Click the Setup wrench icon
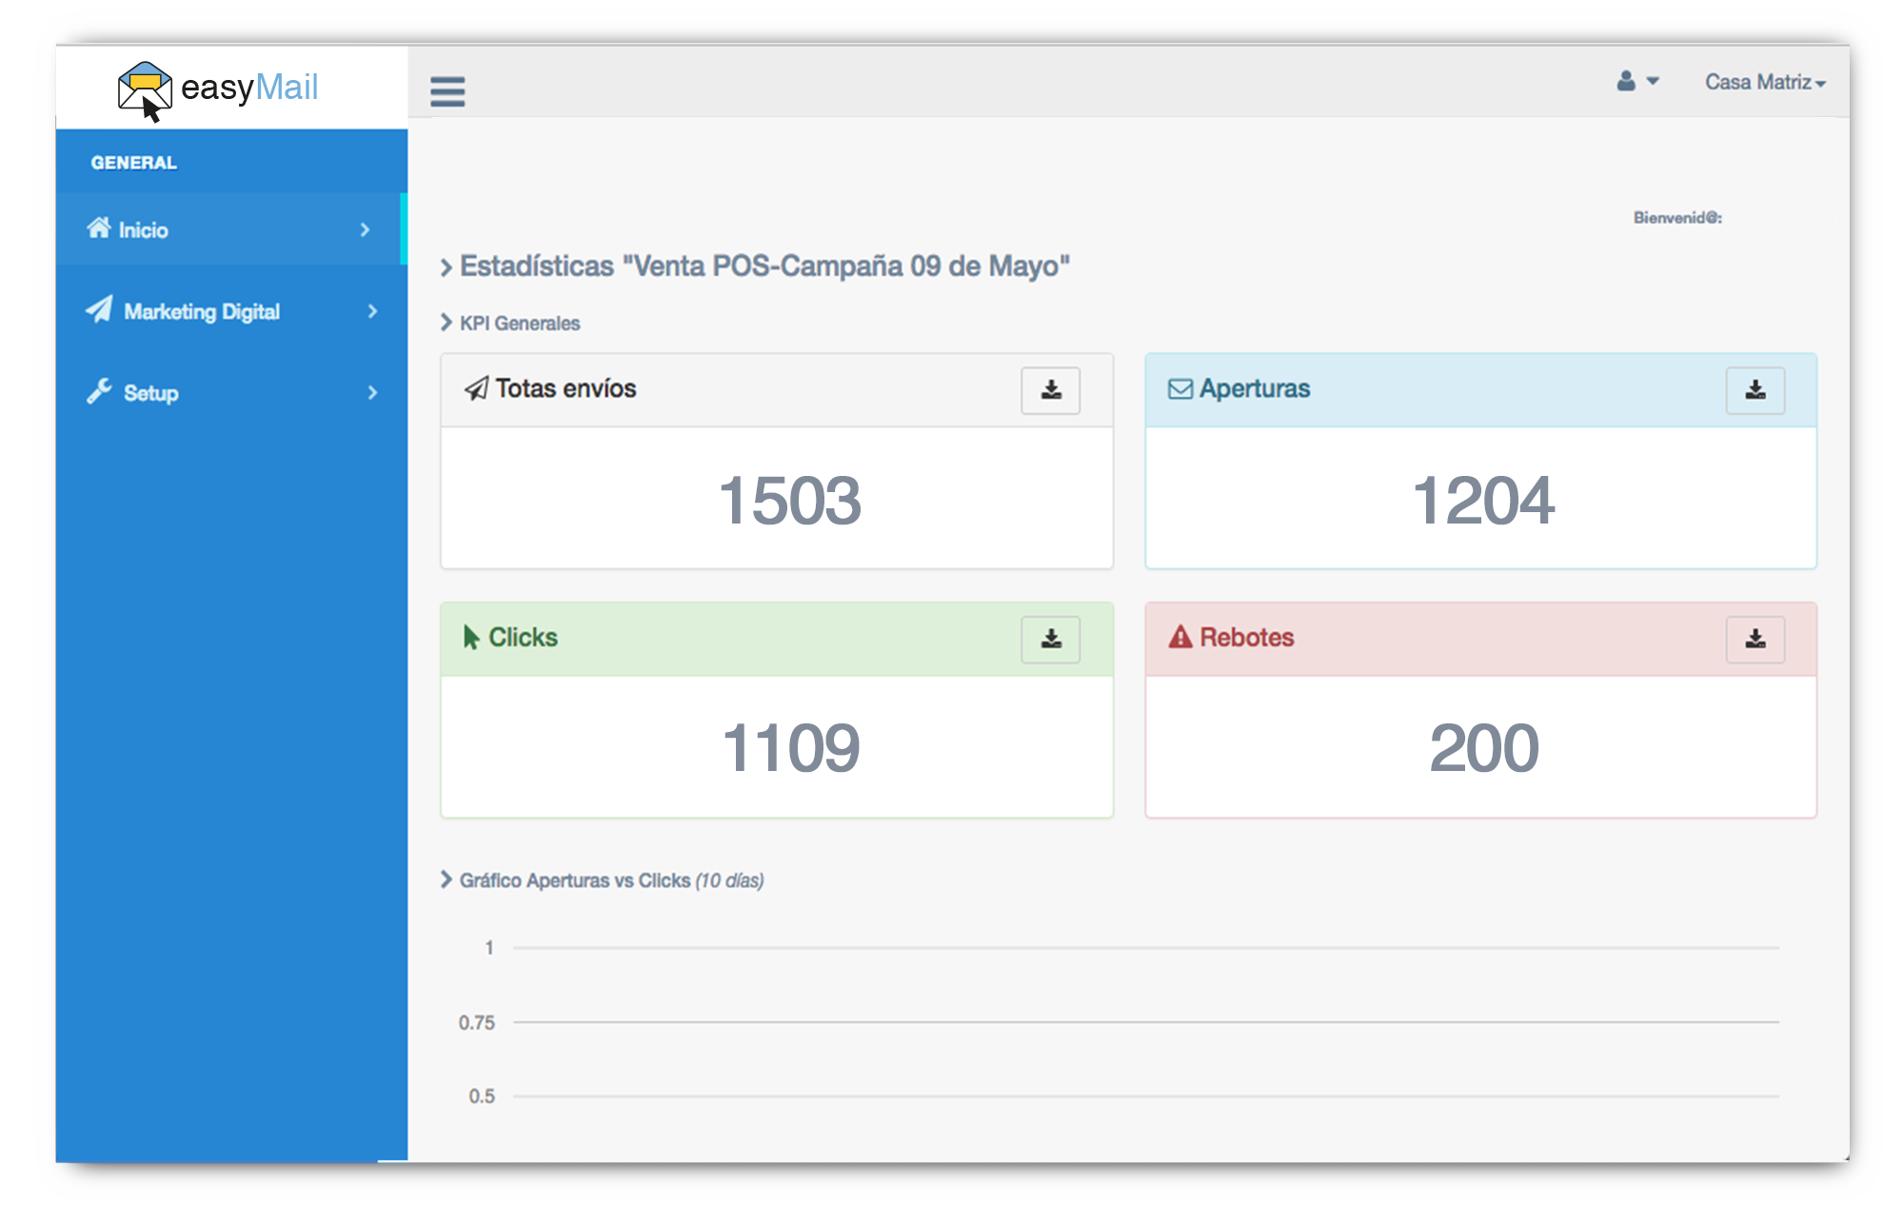 coord(99,391)
